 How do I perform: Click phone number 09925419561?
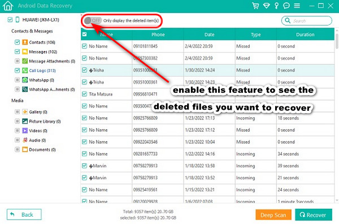[145, 189]
